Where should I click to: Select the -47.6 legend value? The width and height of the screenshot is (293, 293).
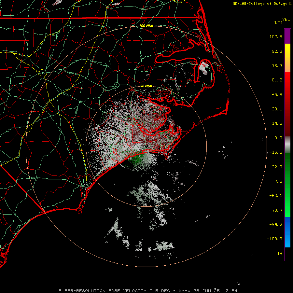coord(276,181)
